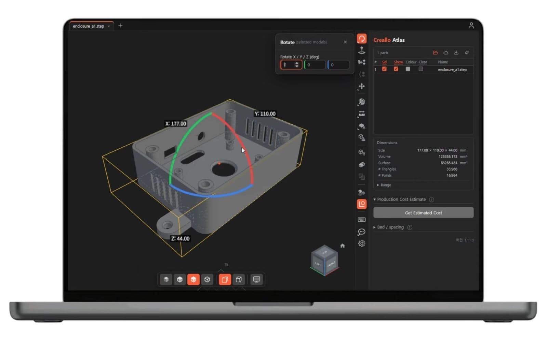Click the cube with warning triangle icon
Screen dimensions: 547x341
tap(361, 137)
